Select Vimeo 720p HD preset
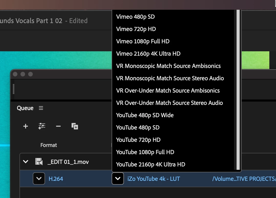The height and width of the screenshot is (198, 276). [x=173, y=29]
